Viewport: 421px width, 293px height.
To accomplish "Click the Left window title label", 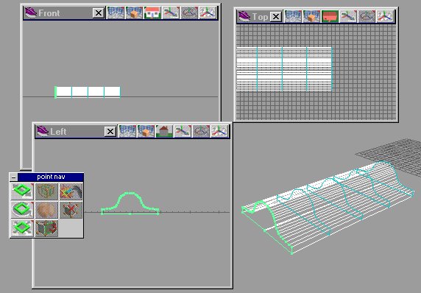I will (58, 132).
